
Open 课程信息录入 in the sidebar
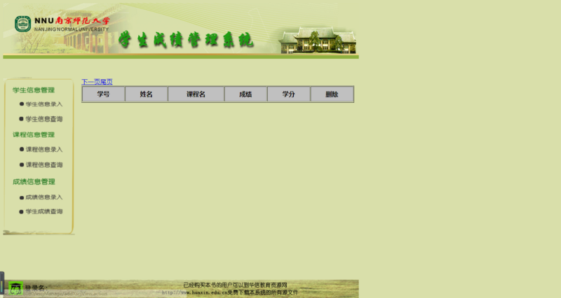tap(44, 150)
